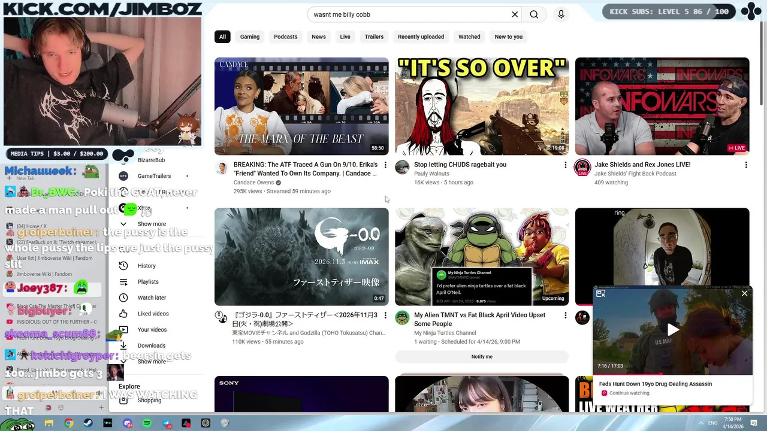Expand 'Show more' below the Xbox subscription
767x431 pixels.
pos(152,224)
